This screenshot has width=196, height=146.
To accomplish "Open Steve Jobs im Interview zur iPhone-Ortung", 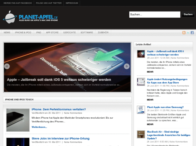I will click(60, 138).
